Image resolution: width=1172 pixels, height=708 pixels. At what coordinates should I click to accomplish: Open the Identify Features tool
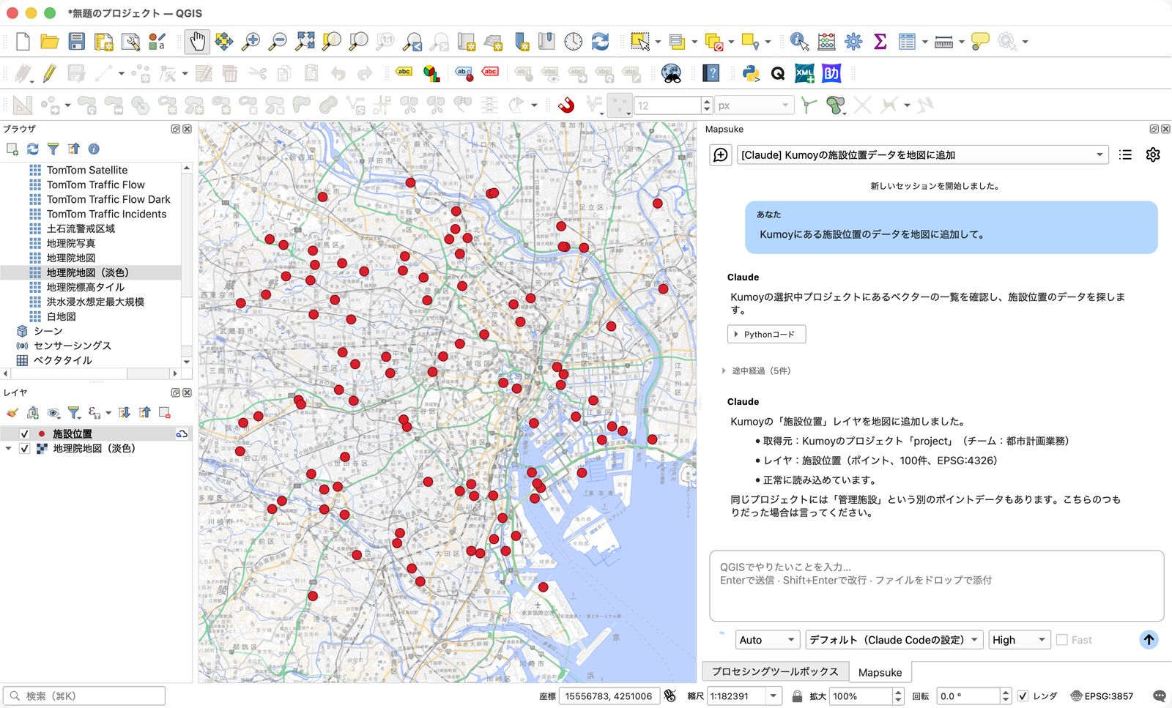[x=799, y=42]
